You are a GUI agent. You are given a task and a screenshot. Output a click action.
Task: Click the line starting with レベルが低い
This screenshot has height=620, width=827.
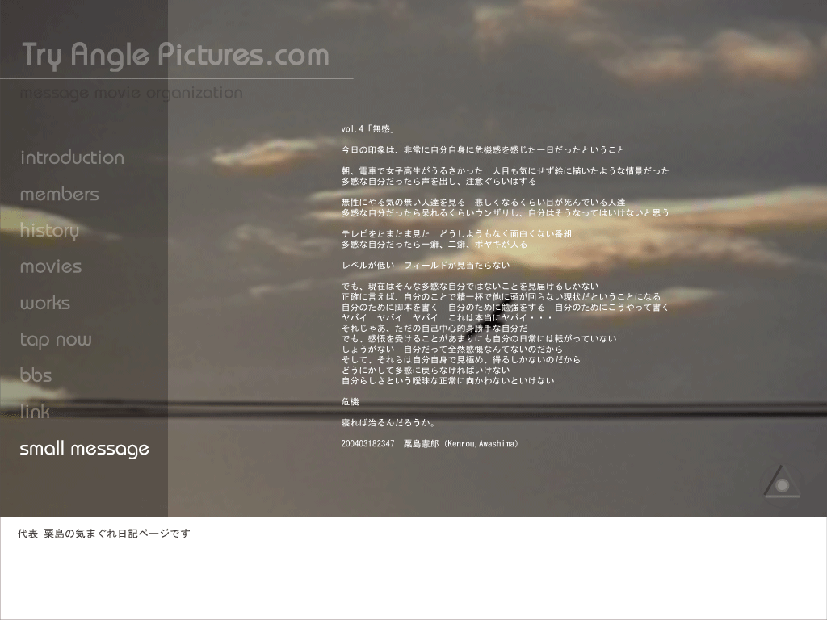pyautogui.click(x=425, y=266)
